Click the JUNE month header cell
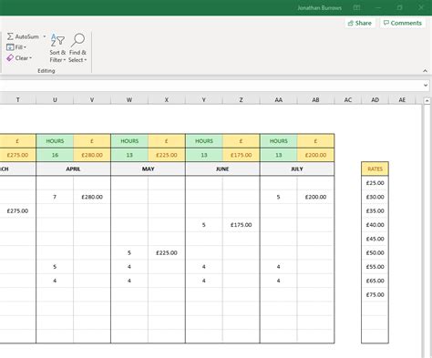This screenshot has width=432, height=358. coord(222,169)
